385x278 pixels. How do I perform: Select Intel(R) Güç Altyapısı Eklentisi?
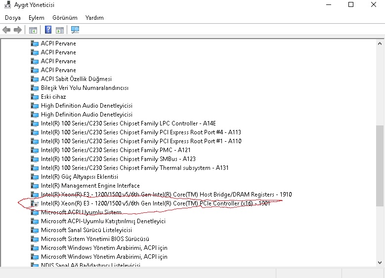coord(79,177)
